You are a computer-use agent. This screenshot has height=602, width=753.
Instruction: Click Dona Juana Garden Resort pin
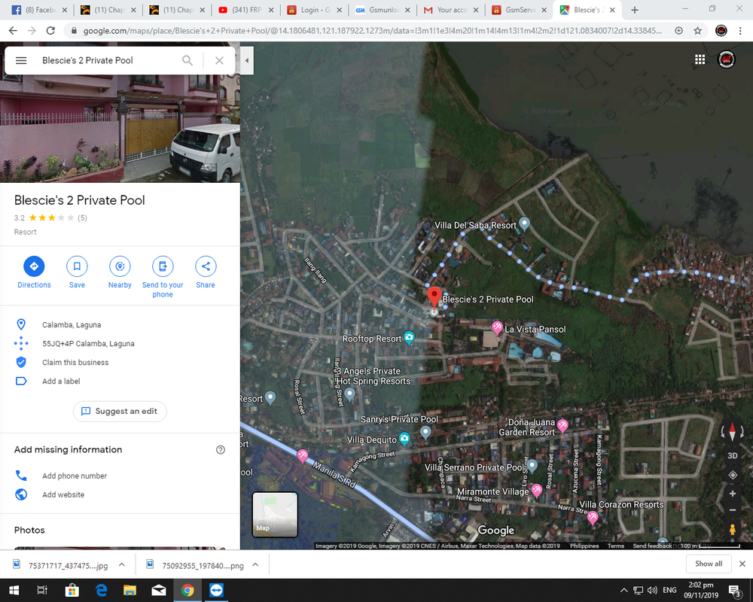pos(562,425)
